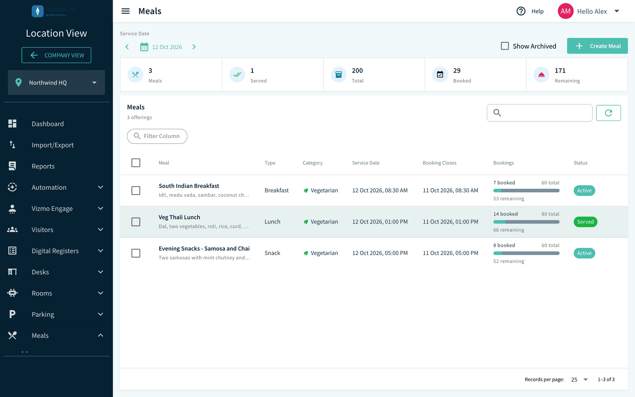Click the Parking P icon
Viewport: 635px width, 397px height.
point(12,314)
